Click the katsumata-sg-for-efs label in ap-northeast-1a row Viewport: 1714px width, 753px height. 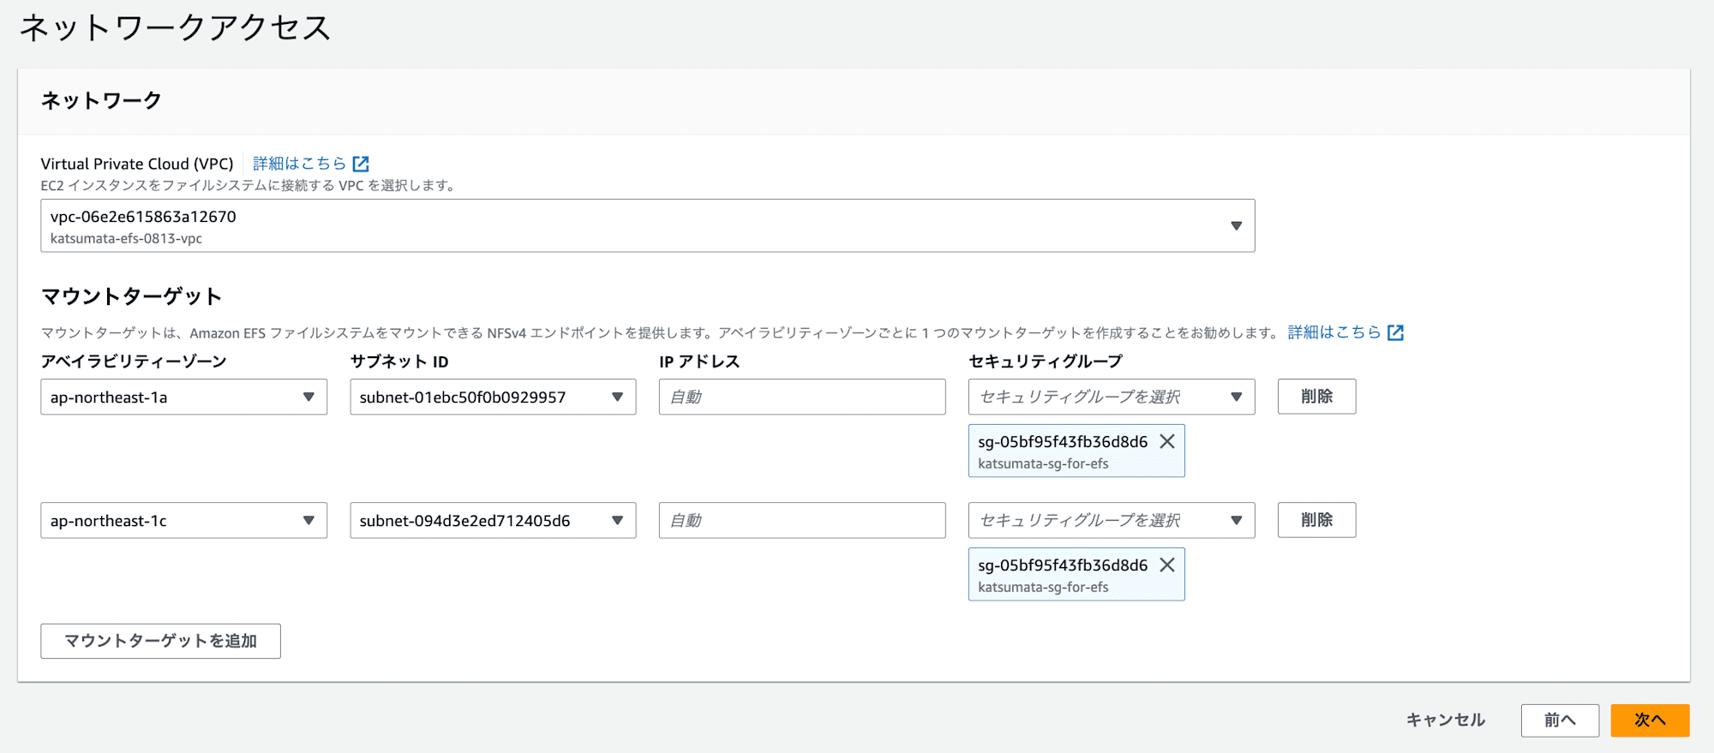click(1043, 463)
